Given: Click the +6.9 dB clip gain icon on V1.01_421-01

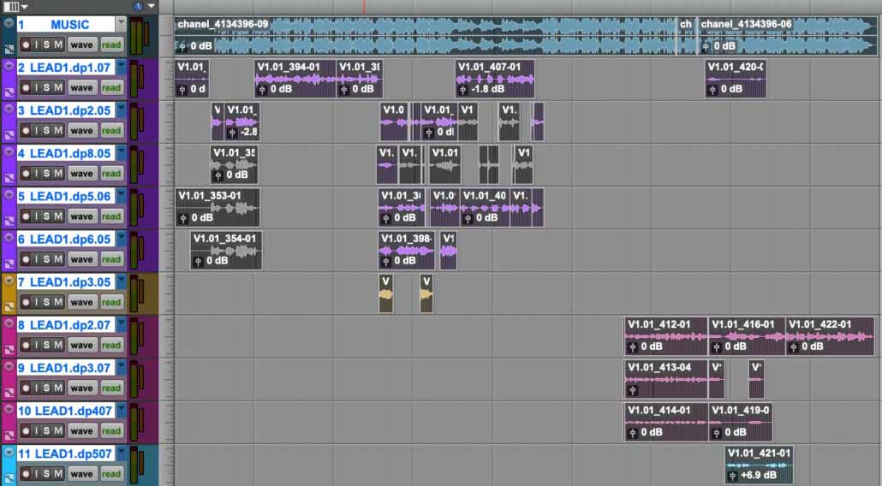Looking at the screenshot, I should [732, 476].
